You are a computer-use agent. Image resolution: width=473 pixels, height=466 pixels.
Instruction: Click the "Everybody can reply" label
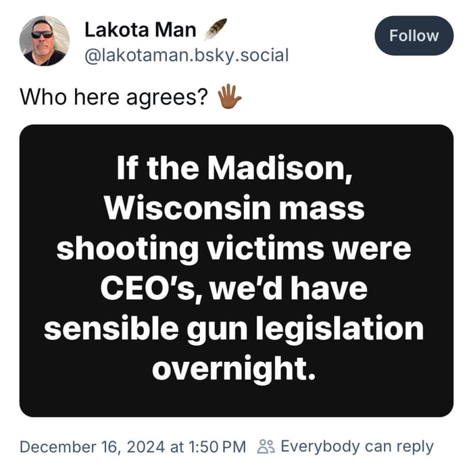pyautogui.click(x=357, y=446)
